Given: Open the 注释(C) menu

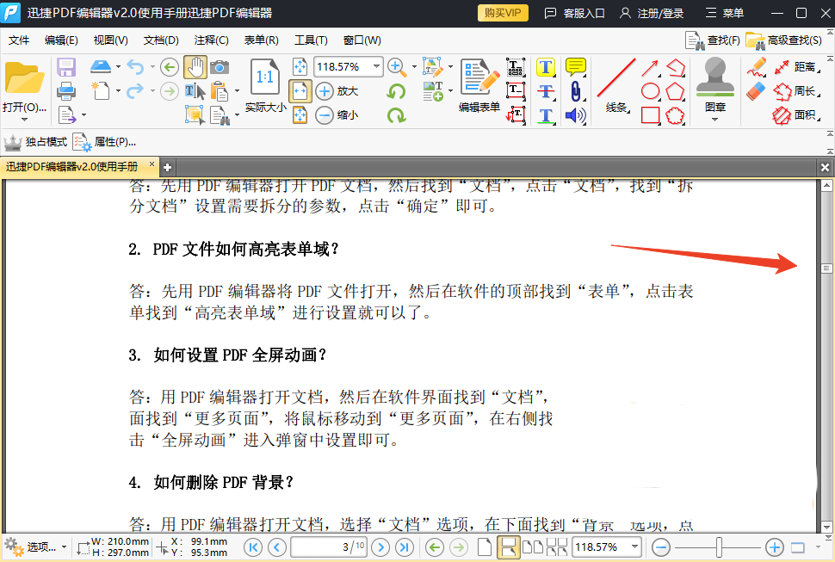Looking at the screenshot, I should [x=211, y=40].
